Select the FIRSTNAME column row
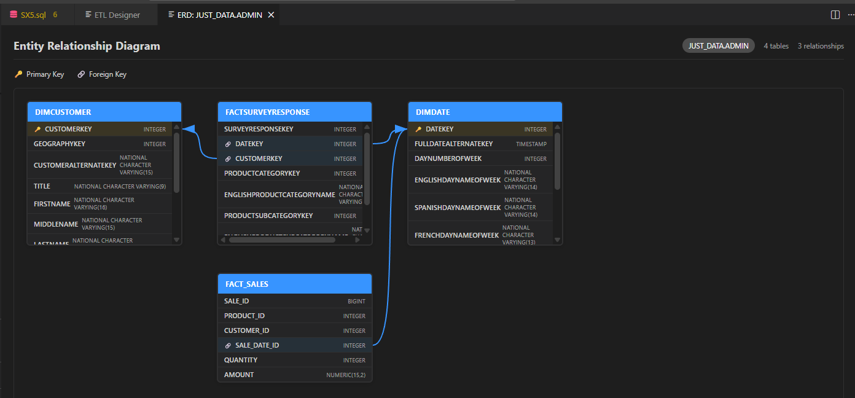Screen dimensions: 855x398 [x=100, y=204]
